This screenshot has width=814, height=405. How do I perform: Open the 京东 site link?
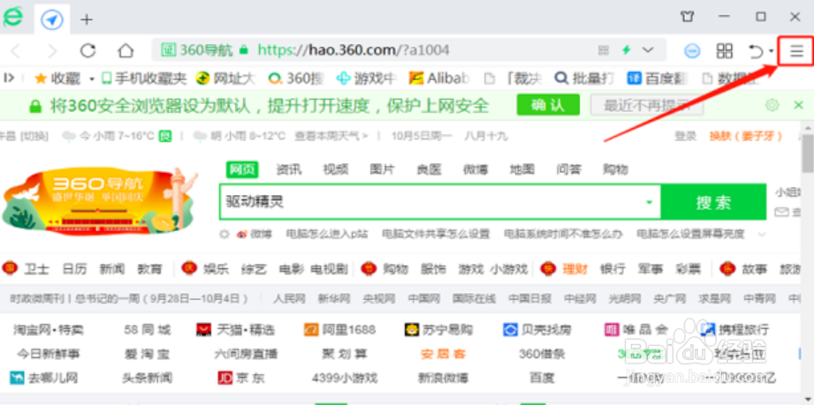(x=241, y=378)
